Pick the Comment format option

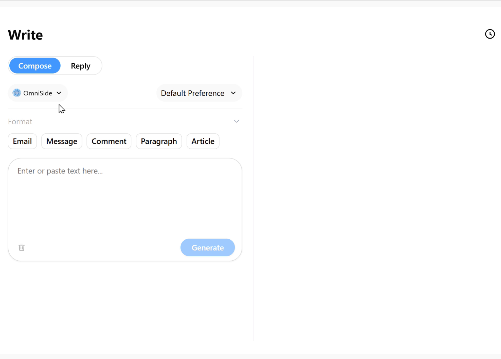click(x=109, y=141)
